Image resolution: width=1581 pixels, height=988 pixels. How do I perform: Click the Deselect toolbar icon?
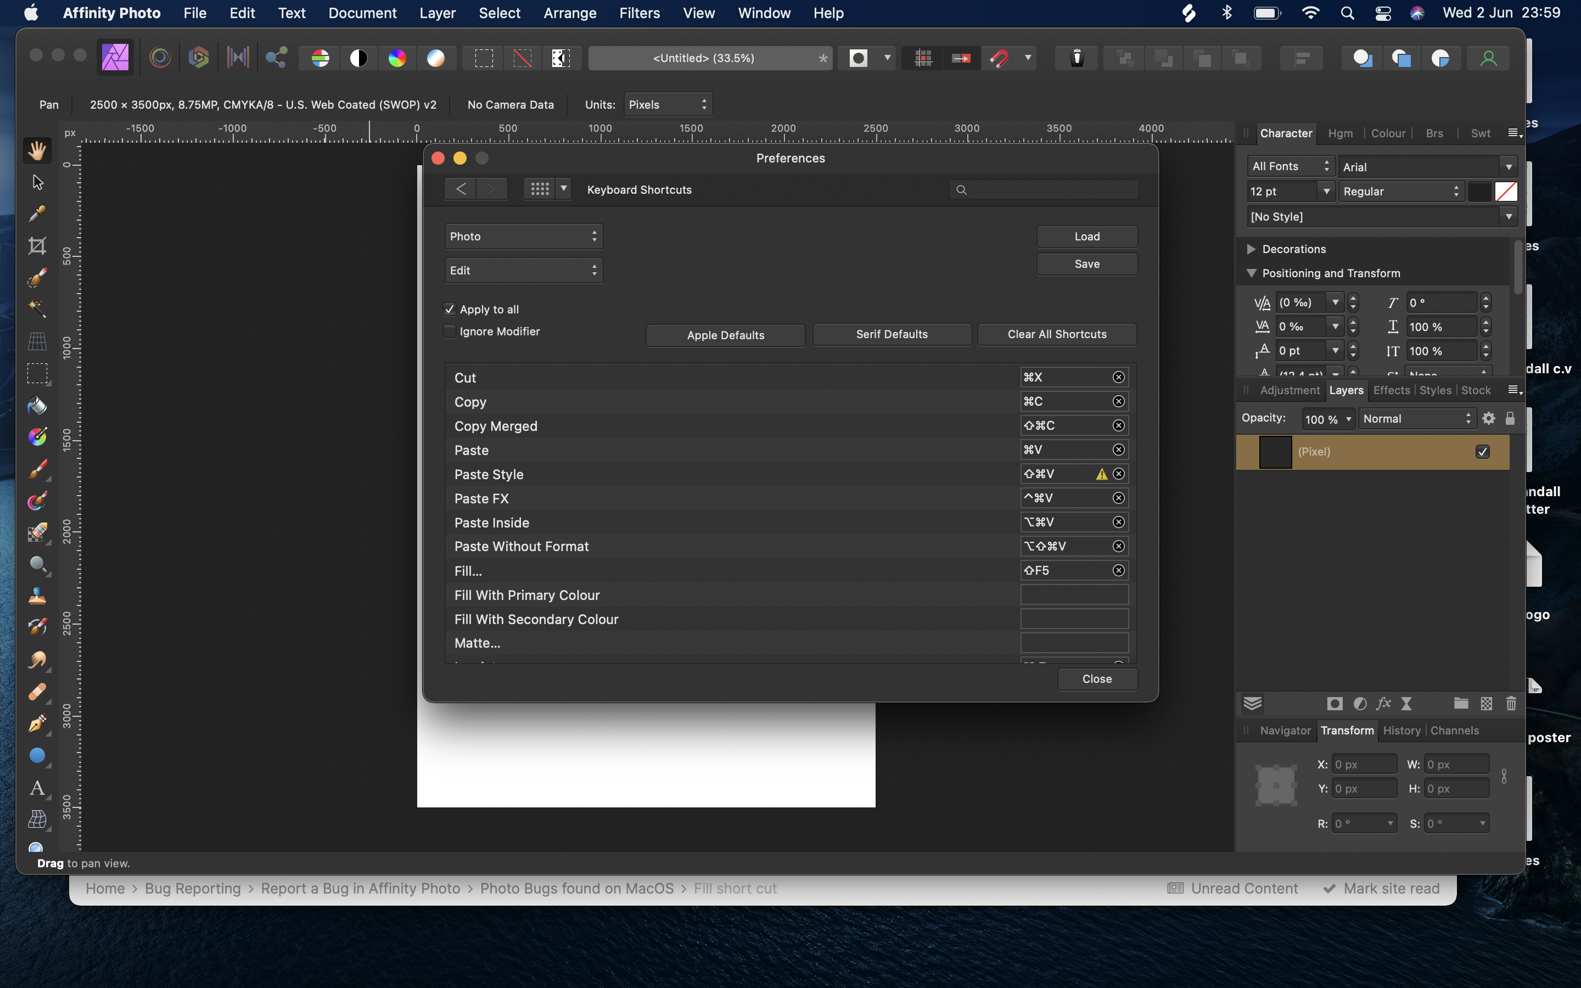pos(522,58)
